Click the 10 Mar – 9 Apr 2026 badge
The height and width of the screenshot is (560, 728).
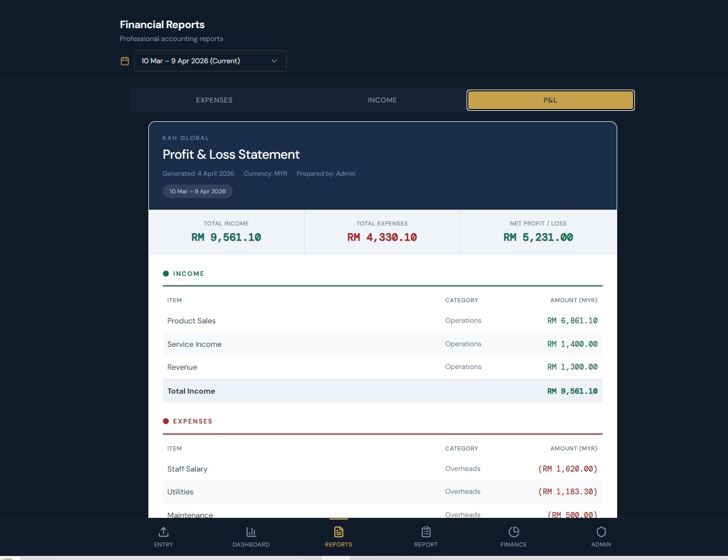click(x=198, y=191)
